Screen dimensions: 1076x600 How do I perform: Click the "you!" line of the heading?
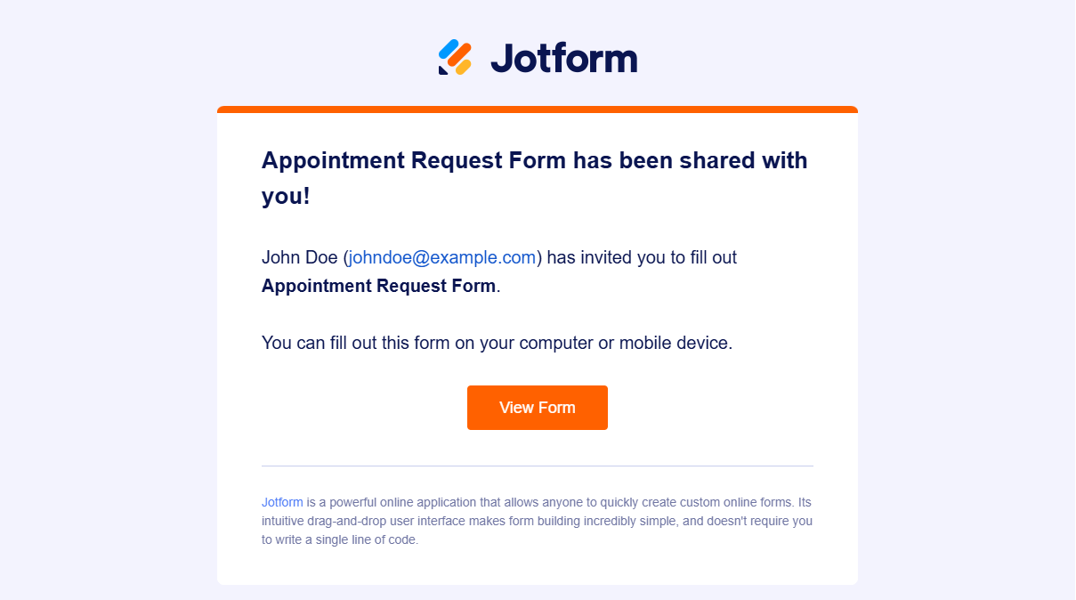pos(286,197)
